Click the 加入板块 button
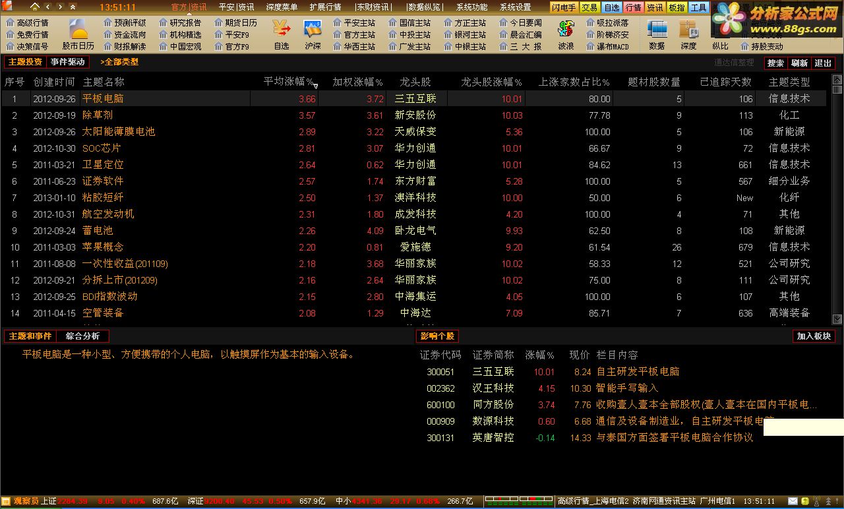 pos(814,336)
